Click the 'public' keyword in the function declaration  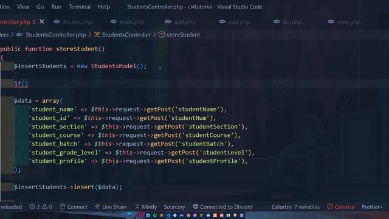point(10,49)
